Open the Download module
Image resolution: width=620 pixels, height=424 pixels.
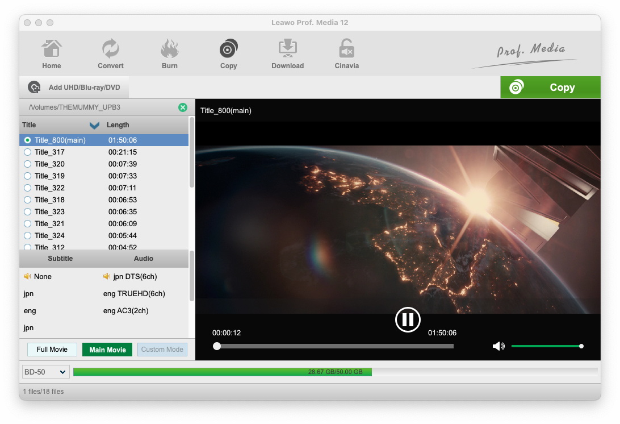click(x=287, y=54)
